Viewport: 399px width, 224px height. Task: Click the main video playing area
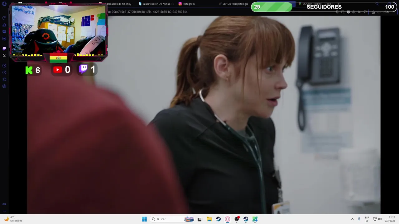[x=204, y=115]
